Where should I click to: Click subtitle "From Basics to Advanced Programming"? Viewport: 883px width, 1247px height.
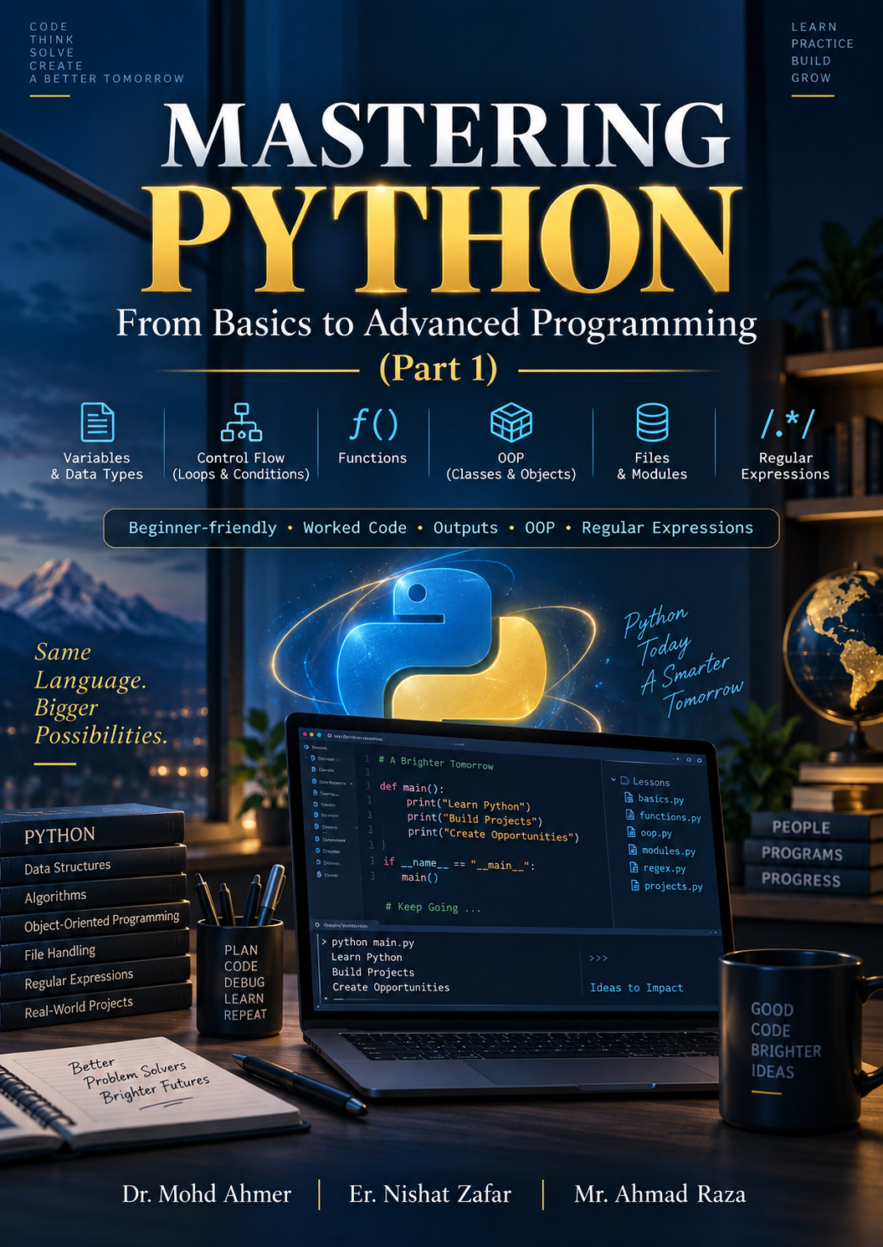[436, 324]
